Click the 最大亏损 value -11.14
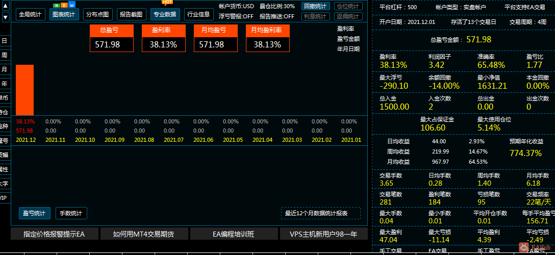Image resolution: width=555 pixels, height=255 pixels. click(439, 240)
